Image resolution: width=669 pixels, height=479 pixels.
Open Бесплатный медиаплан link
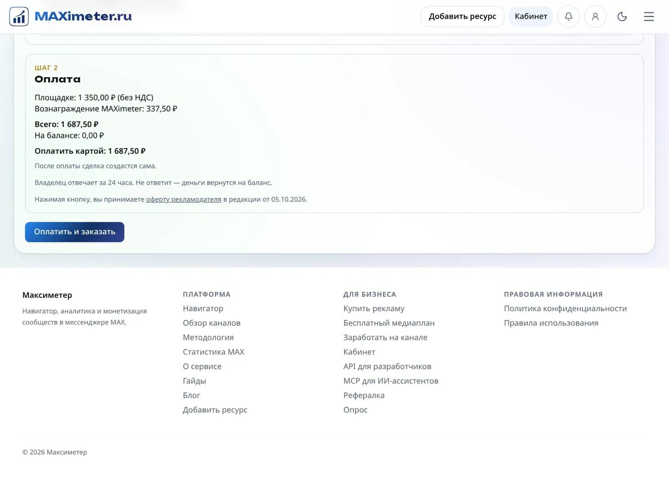point(389,323)
